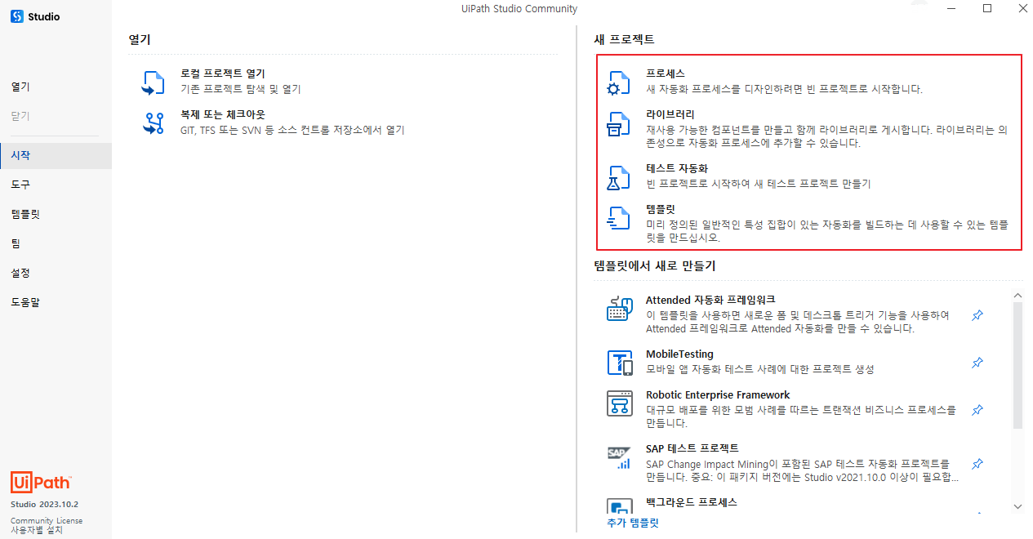This screenshot has height=539, width=1033.
Task: Create a new 테스트 자동화 project
Action: coord(809,176)
